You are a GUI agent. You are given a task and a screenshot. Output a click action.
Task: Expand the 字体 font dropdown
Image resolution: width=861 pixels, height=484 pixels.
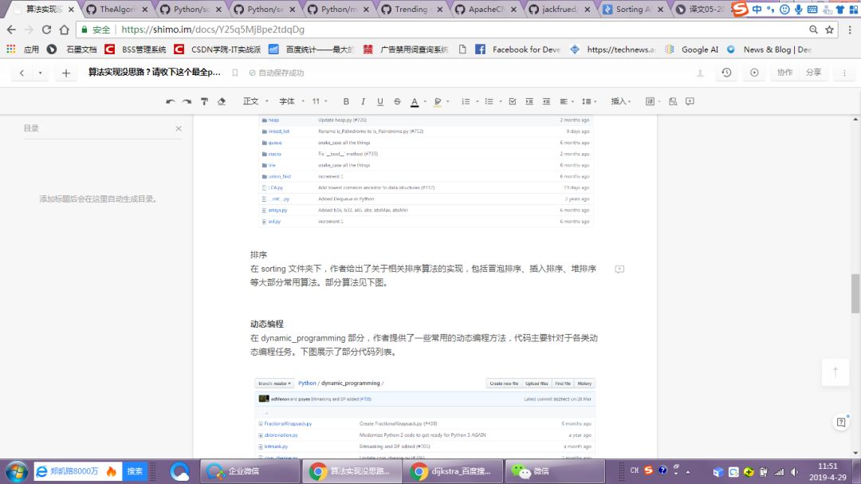click(289, 101)
